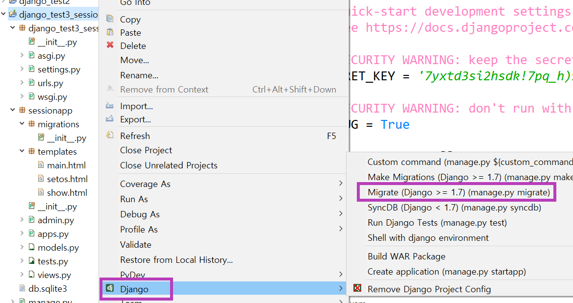Choose Run Django Tests (manage.py test)

pos(437,223)
